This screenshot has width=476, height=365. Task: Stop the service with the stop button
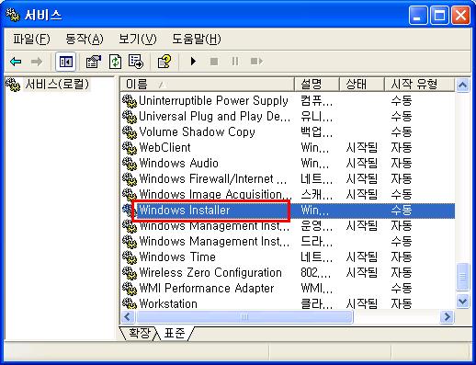pyautogui.click(x=214, y=62)
